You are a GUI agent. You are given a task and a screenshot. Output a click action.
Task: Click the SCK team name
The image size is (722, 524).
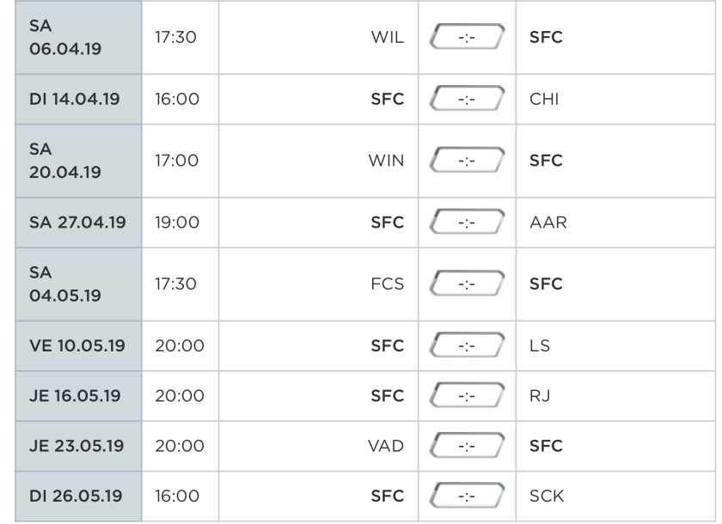(x=547, y=496)
